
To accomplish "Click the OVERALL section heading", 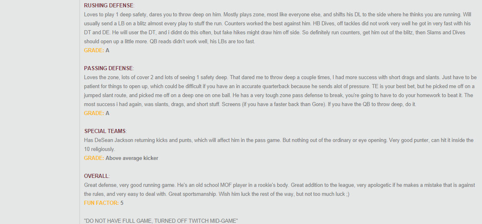I will (96, 176).
